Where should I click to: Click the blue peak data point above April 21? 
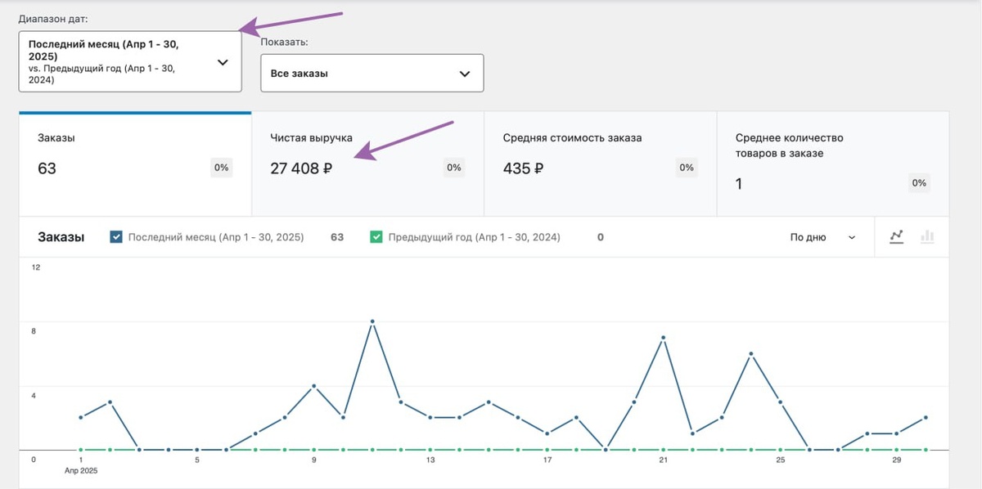tap(663, 338)
